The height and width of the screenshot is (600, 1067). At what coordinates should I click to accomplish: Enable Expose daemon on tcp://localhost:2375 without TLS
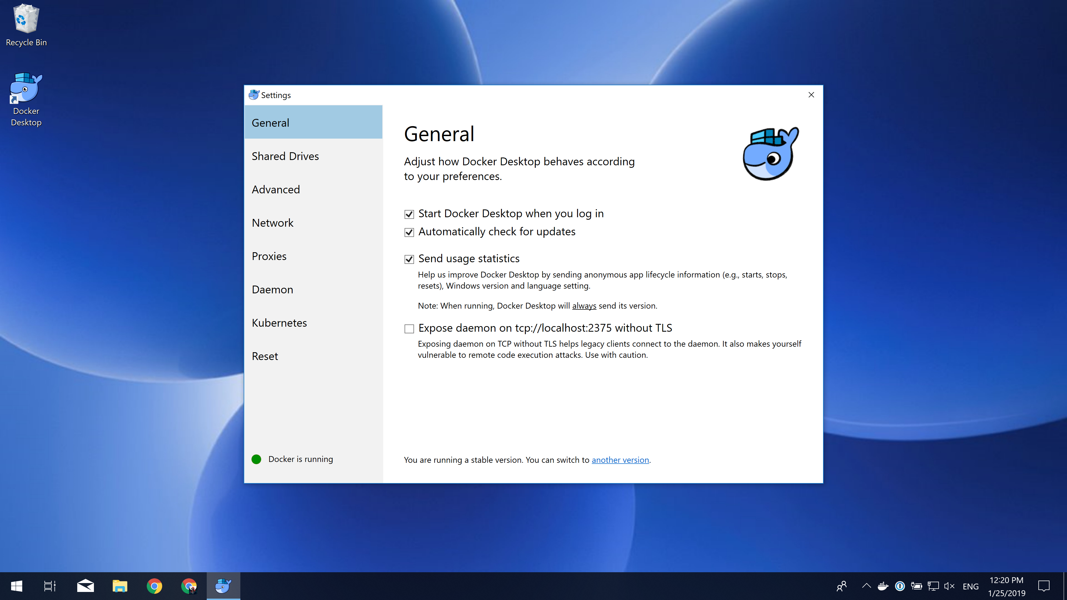[x=409, y=328]
